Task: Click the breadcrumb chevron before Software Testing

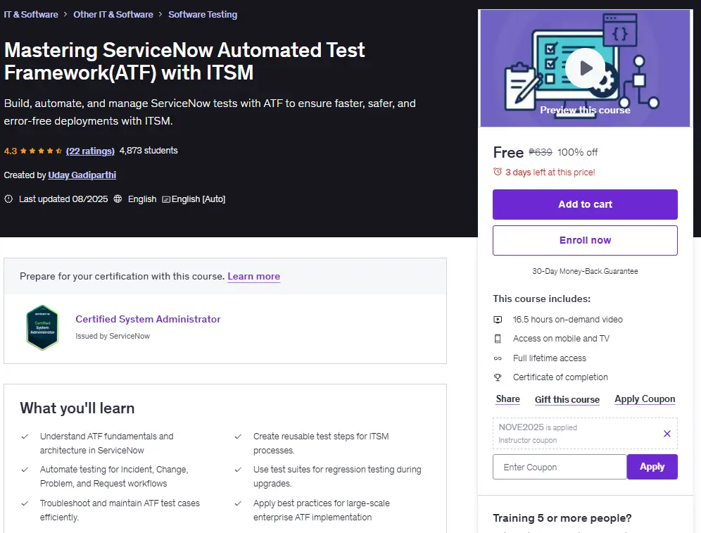Action: (x=160, y=14)
